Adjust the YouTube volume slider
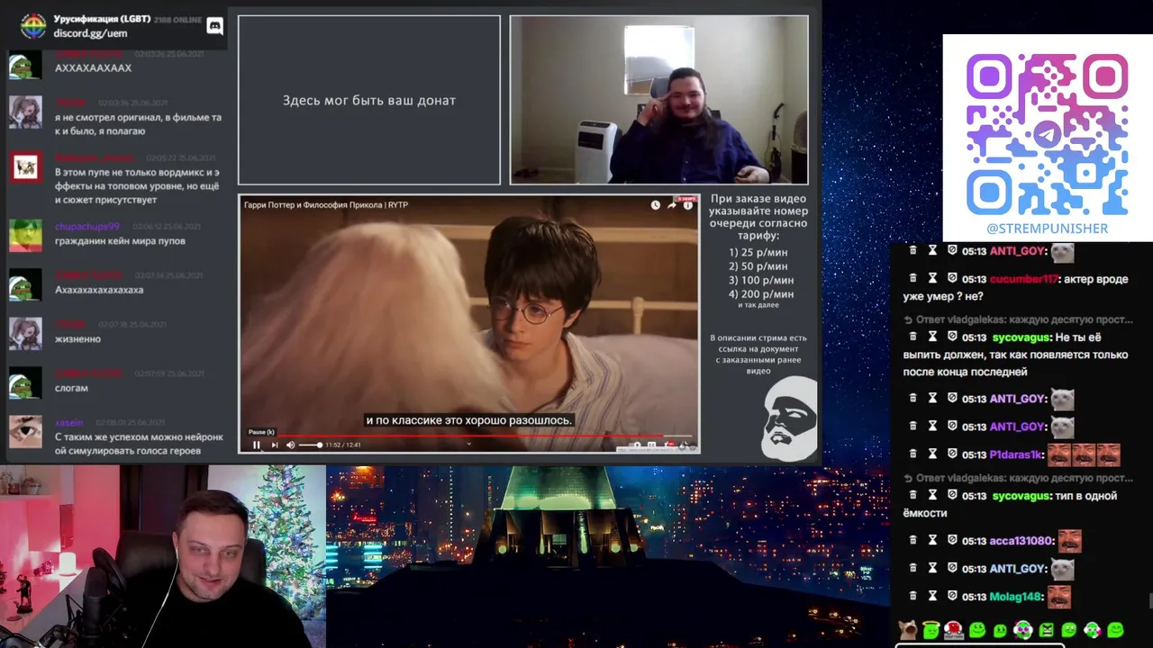This screenshot has height=648, width=1153. coord(310,445)
